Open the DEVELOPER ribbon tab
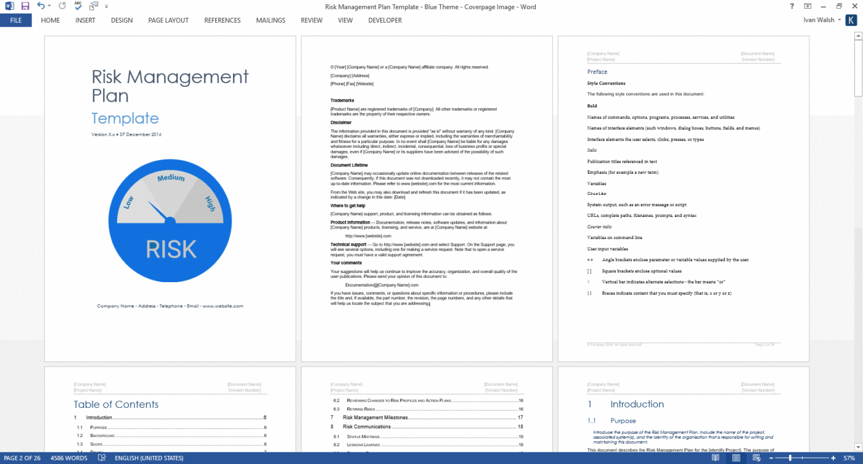 [385, 20]
